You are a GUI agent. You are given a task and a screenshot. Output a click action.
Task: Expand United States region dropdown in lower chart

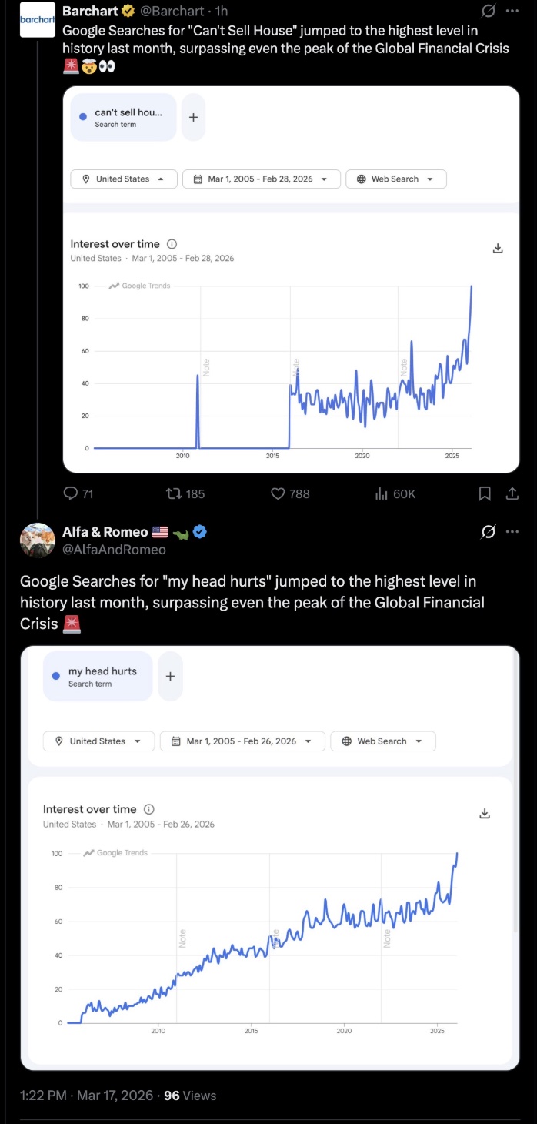tap(98, 741)
